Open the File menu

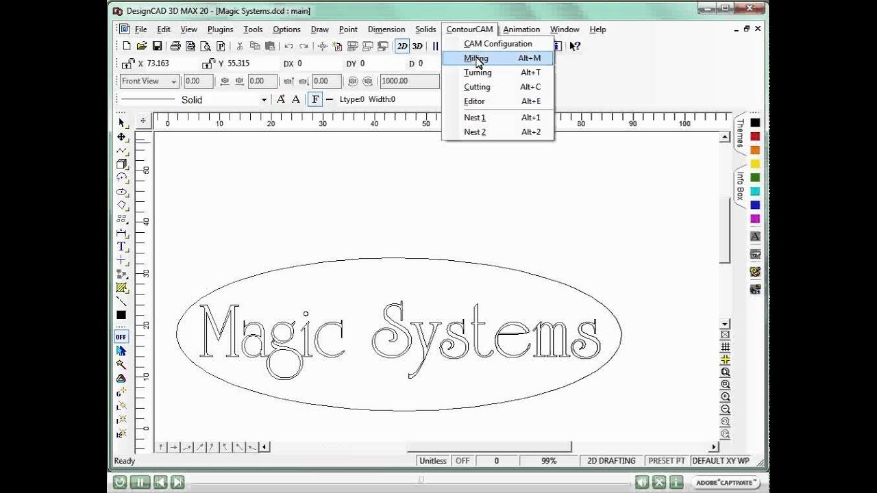140,29
